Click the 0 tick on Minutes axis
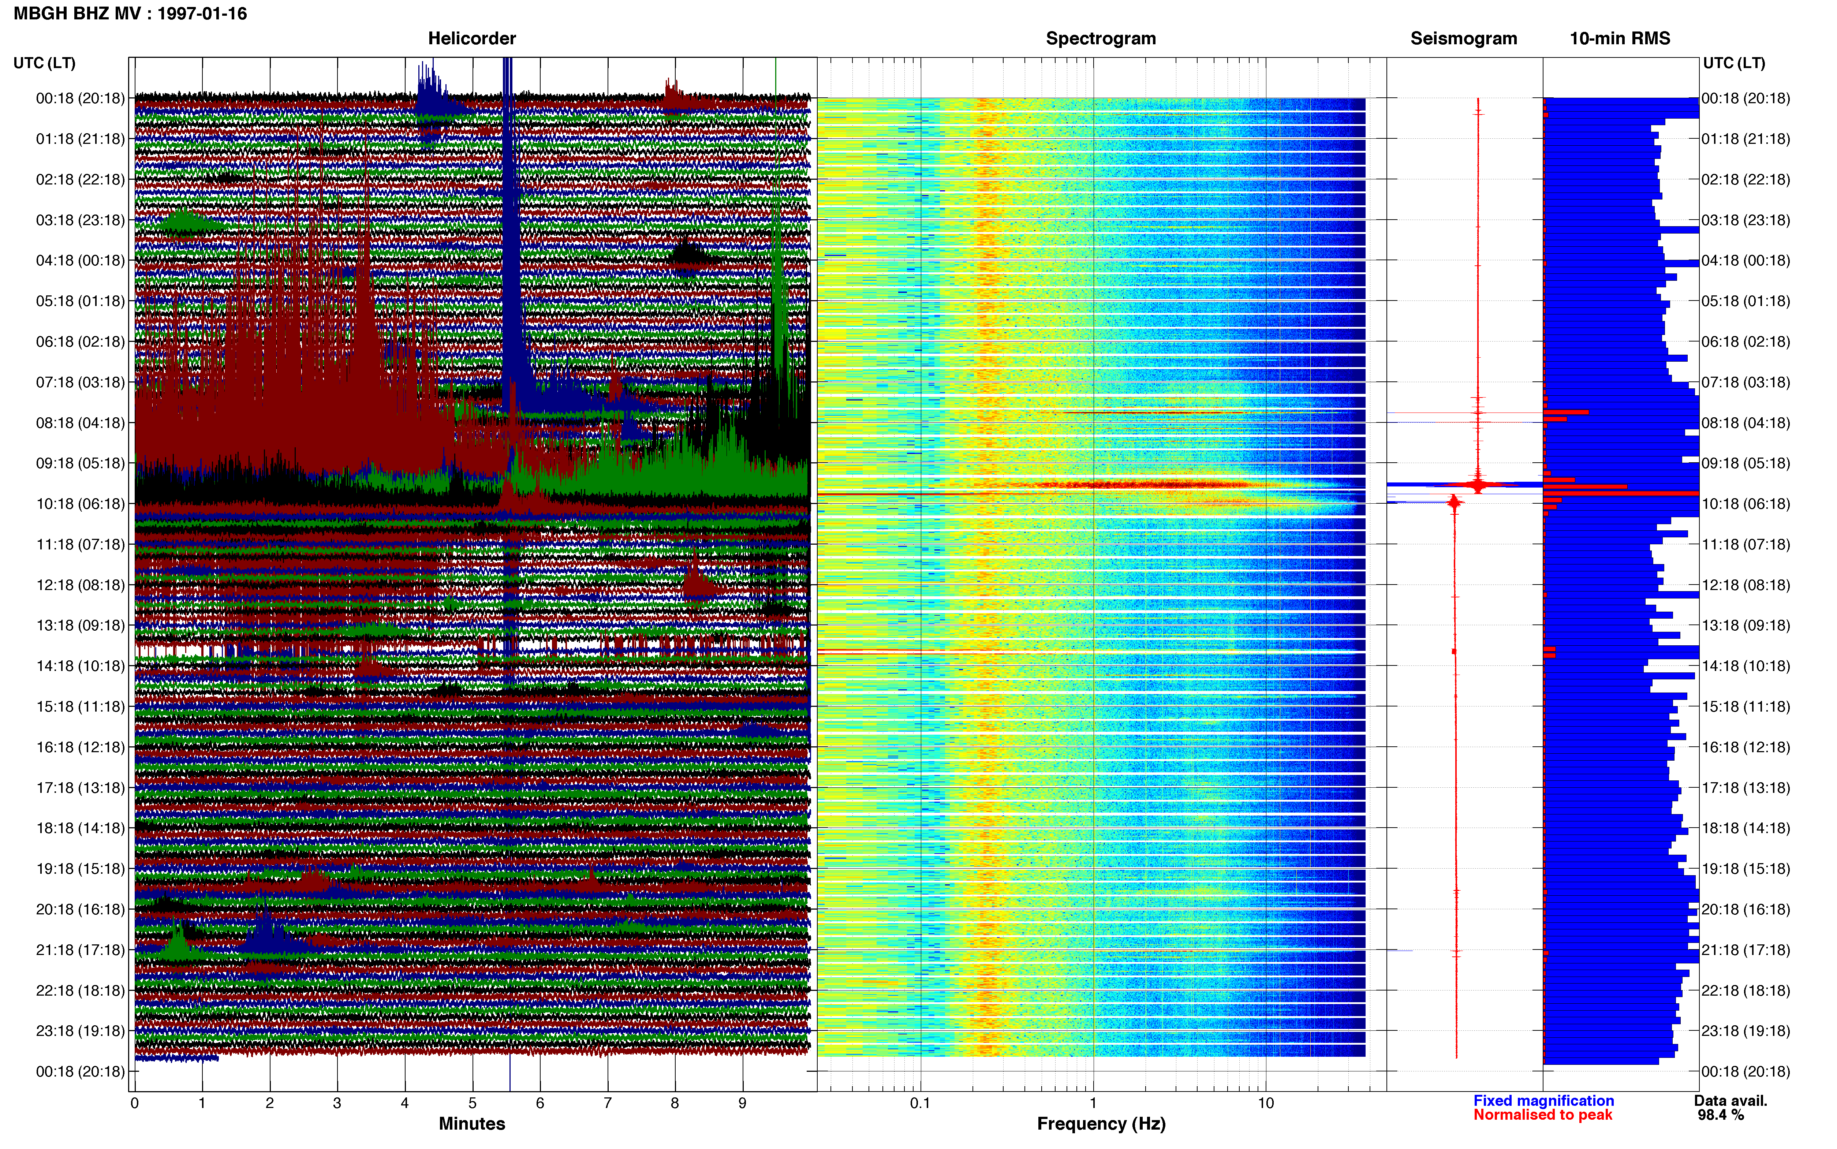 click(134, 1103)
